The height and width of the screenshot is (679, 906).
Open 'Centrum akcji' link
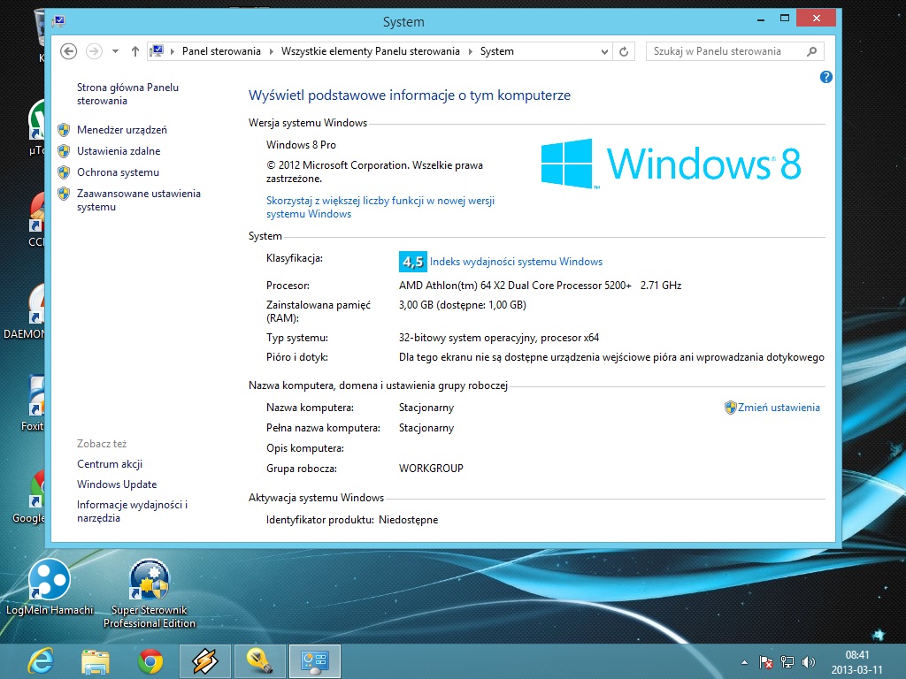[110, 464]
